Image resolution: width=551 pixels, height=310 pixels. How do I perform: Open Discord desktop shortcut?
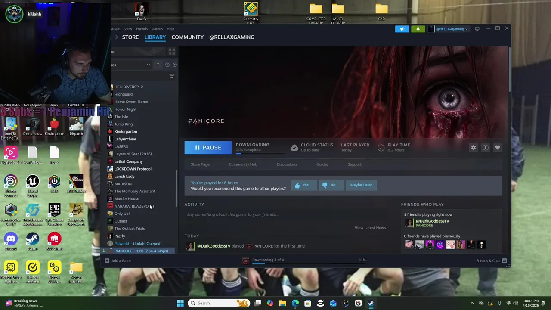point(11,241)
